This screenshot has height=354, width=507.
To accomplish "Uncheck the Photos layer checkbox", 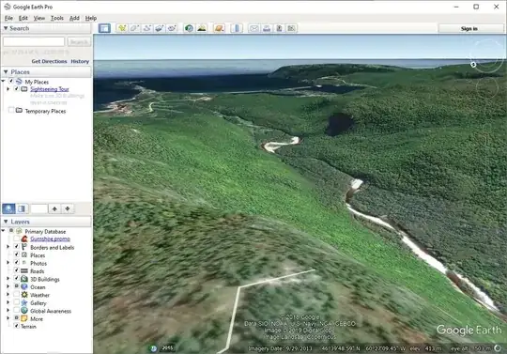I will 17,263.
